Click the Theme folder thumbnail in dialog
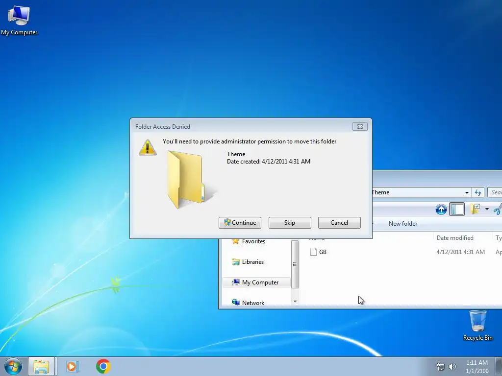The image size is (502, 376). coord(191,179)
